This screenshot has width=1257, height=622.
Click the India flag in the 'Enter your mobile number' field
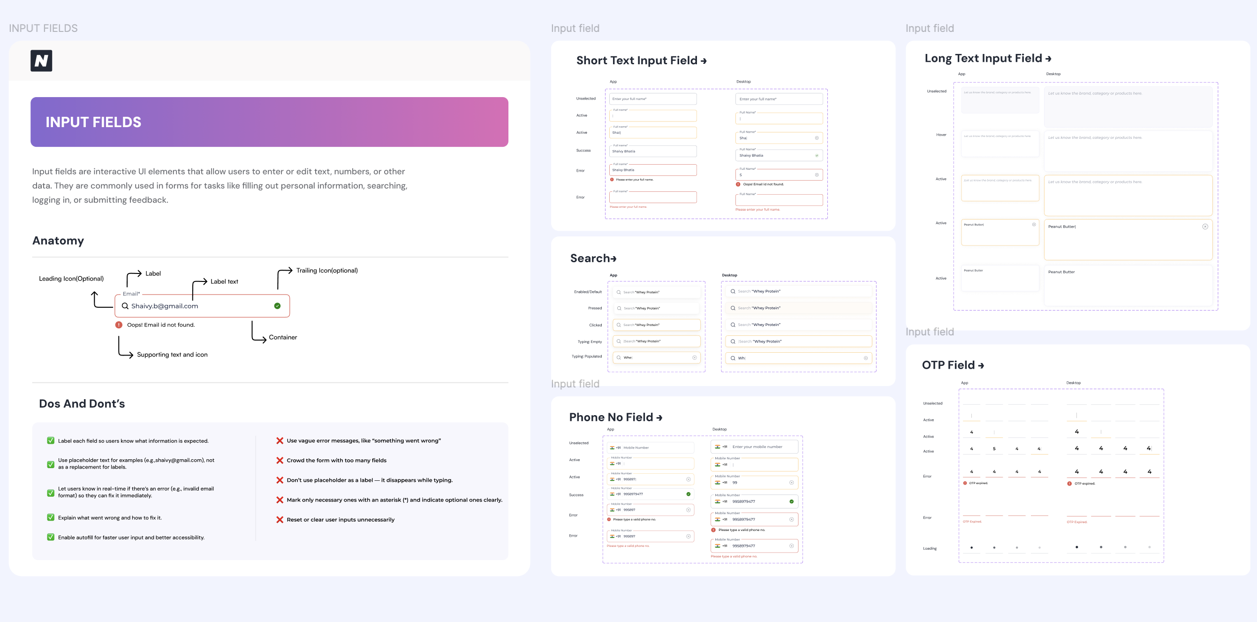[718, 447]
